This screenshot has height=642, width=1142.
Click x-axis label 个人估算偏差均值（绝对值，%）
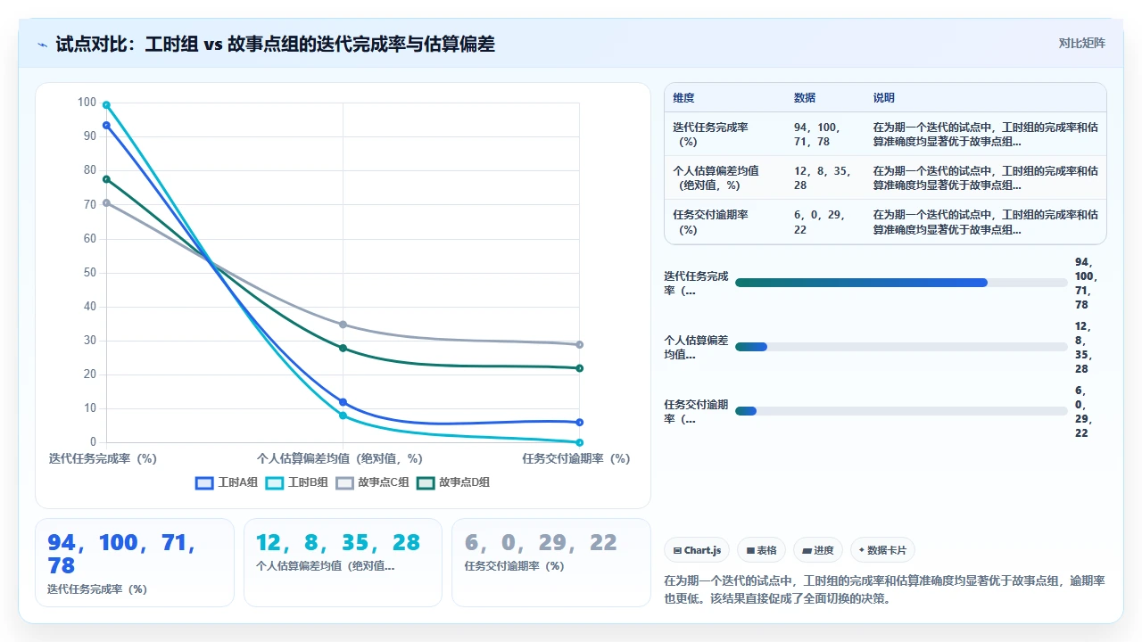pyautogui.click(x=340, y=458)
